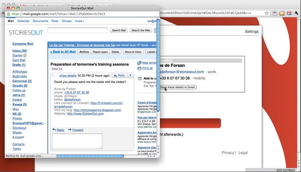This screenshot has width=301, height=172.
Task: Open the Calendar tab in top navigation
Action: point(23,21)
